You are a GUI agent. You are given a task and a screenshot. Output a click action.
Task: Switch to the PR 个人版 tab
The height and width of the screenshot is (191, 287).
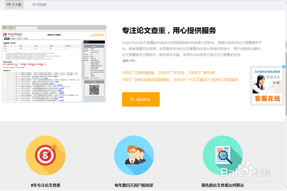(14, 5)
